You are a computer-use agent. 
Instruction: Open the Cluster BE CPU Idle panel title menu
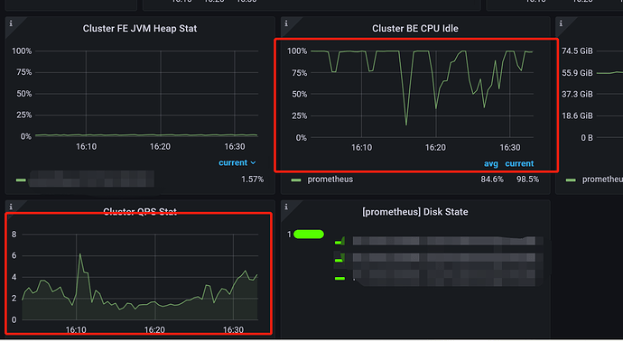pyautogui.click(x=415, y=29)
